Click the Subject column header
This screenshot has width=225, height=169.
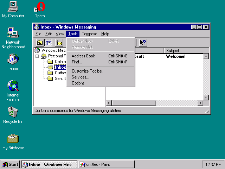click(x=186, y=51)
